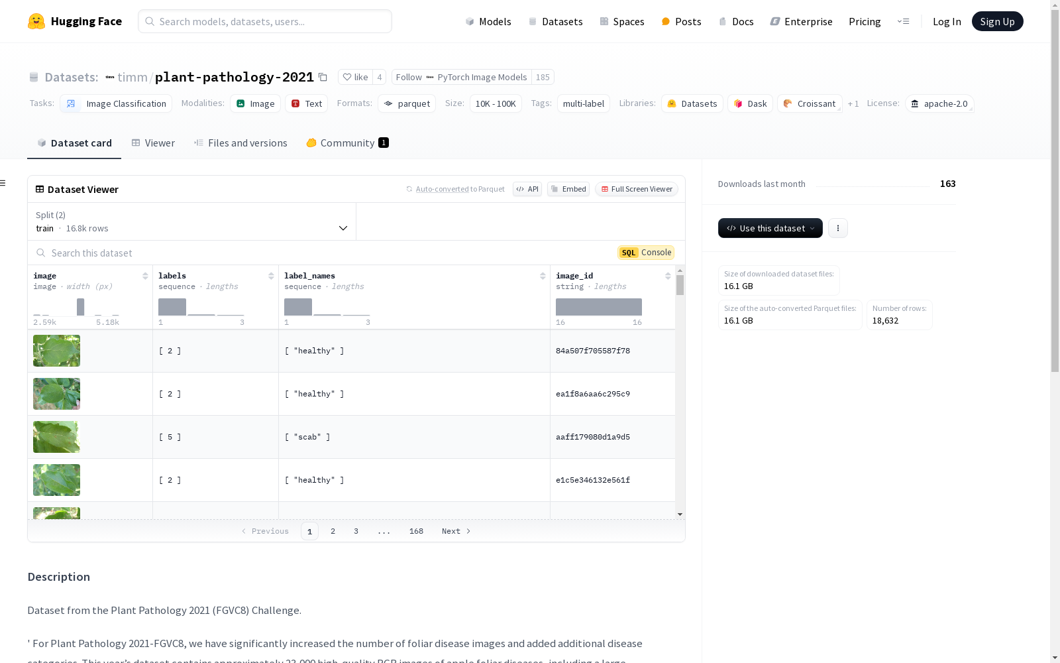
Task: Select the Image Classification task tag
Action: (116, 103)
